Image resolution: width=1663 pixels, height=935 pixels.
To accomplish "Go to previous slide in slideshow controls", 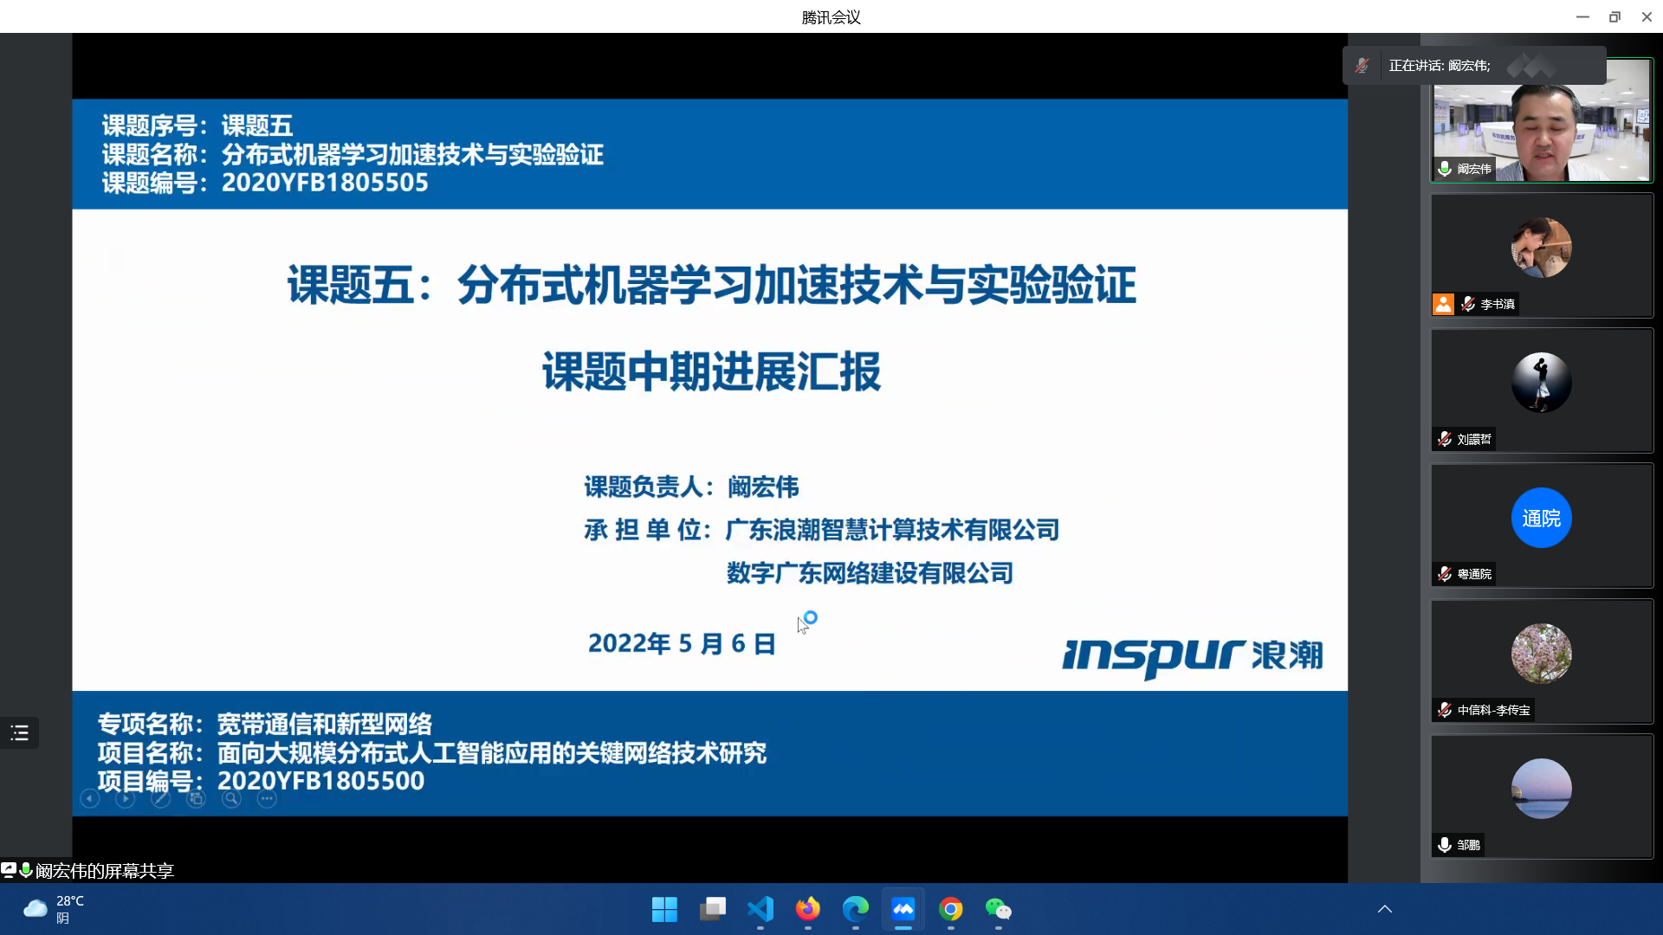I will coord(90,799).
